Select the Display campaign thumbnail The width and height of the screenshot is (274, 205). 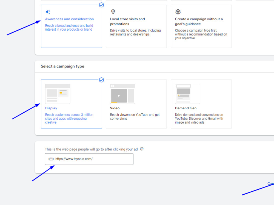click(x=58, y=94)
